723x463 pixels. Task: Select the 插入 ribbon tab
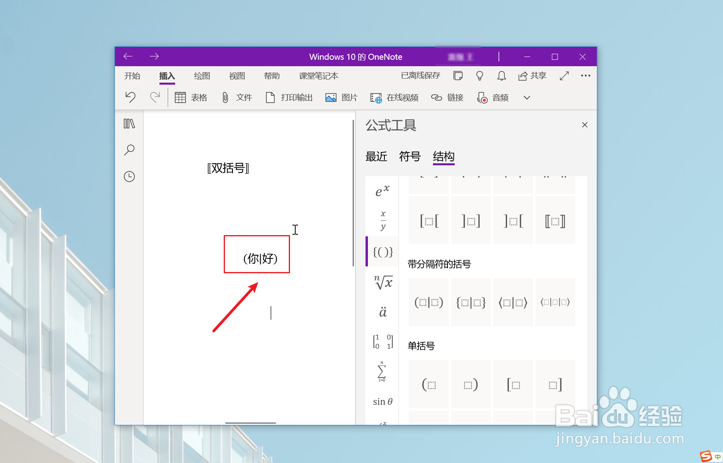point(167,76)
